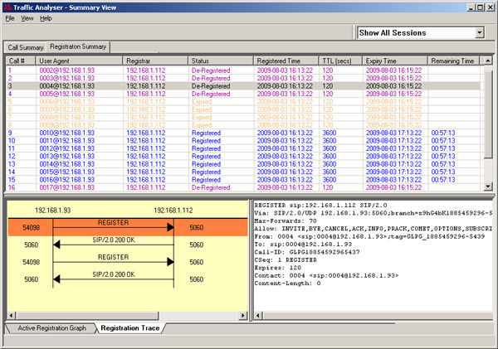Select user agent 0005@192.168.1.93 row

coord(243,94)
